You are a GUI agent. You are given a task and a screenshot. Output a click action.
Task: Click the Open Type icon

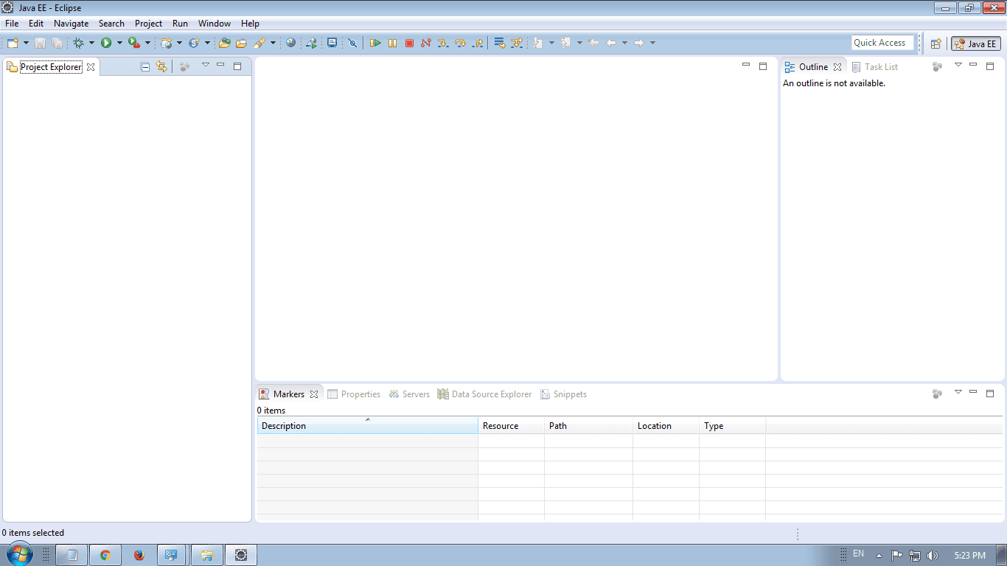(225, 43)
